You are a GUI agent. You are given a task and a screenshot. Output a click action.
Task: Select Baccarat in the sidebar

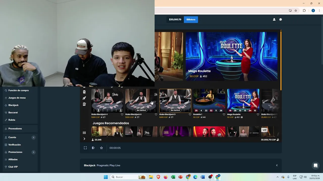coord(20,112)
